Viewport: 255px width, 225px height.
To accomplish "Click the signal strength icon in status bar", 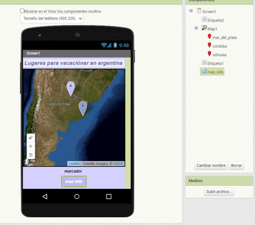I will coord(109,45).
